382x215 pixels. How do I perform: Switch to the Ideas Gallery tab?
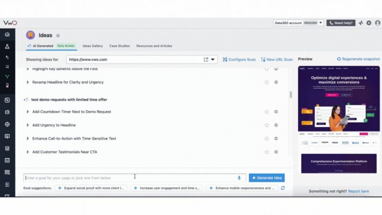coord(93,46)
